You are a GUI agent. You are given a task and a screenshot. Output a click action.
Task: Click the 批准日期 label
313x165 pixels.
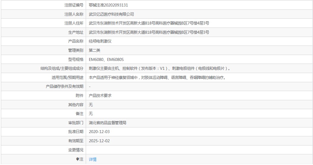click(x=76, y=132)
